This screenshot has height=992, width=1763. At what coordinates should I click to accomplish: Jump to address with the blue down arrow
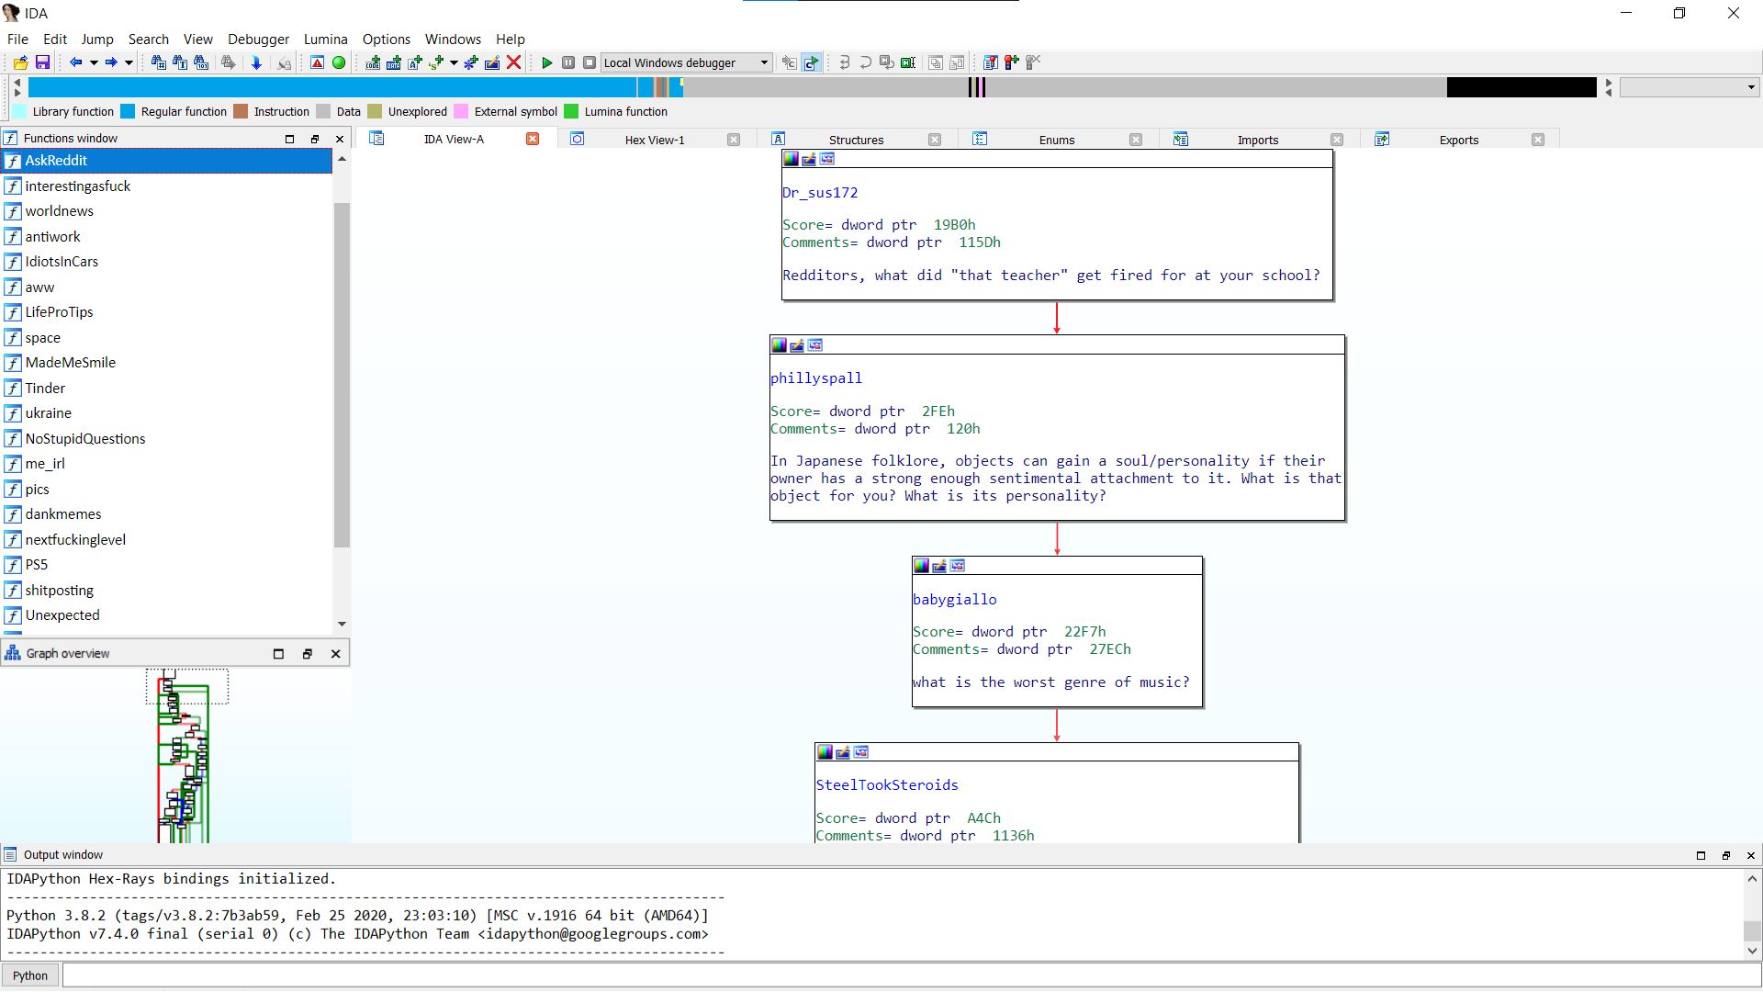pyautogui.click(x=256, y=62)
